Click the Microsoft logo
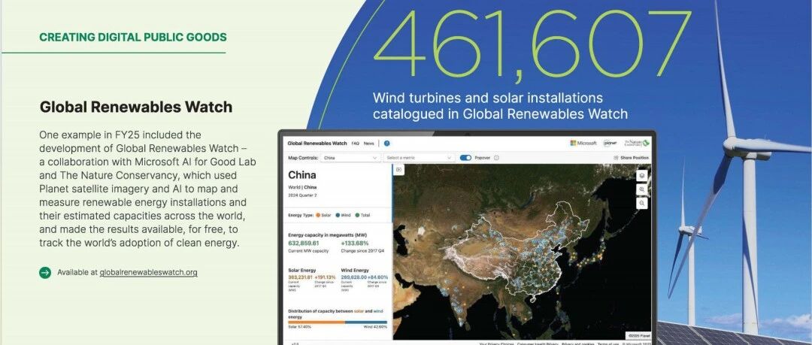812x345 pixels. tap(583, 143)
